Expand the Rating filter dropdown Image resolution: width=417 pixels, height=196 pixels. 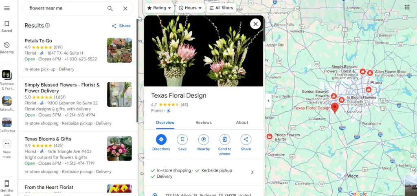click(159, 8)
